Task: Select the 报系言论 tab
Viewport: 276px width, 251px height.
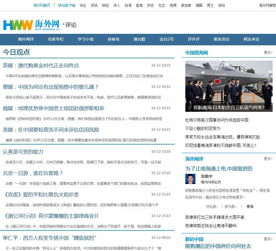Action: [222, 39]
